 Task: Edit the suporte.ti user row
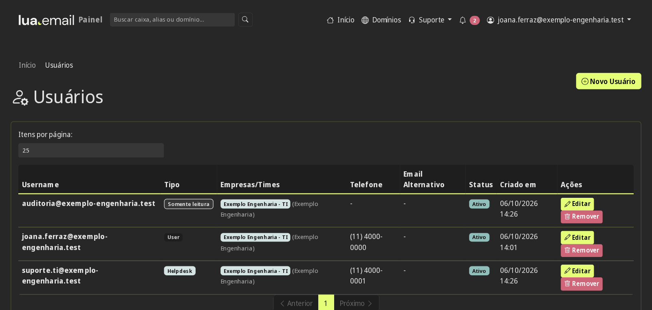click(x=577, y=271)
